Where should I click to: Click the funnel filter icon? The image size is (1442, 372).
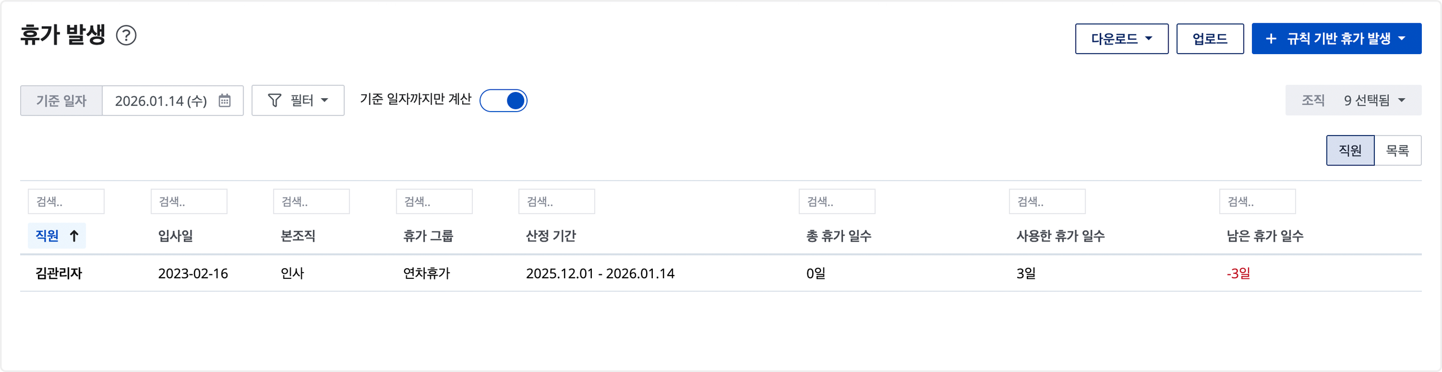[274, 100]
